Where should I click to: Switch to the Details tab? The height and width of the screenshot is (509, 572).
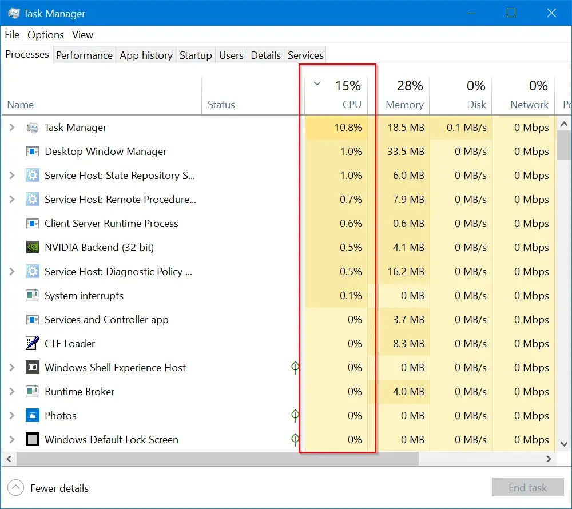click(x=265, y=55)
